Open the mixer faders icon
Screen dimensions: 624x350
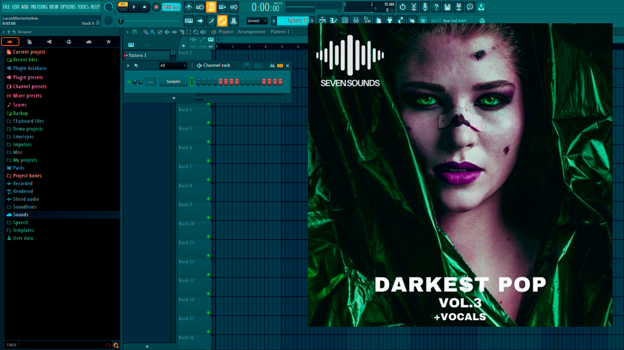356,21
